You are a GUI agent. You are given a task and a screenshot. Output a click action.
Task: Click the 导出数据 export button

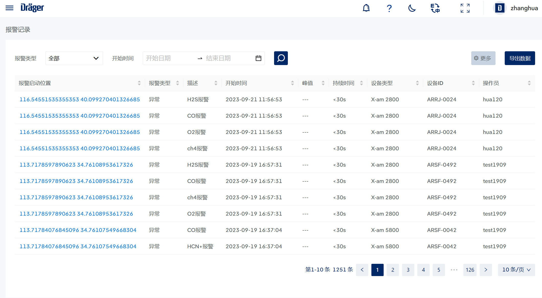[x=520, y=58]
